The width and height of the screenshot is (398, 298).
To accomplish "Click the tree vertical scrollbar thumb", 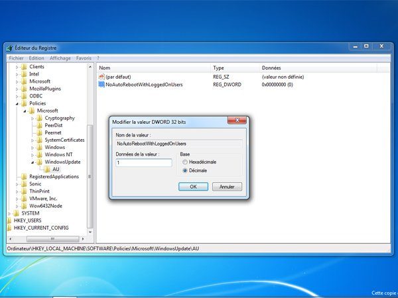I will pyautogui.click(x=90, y=176).
